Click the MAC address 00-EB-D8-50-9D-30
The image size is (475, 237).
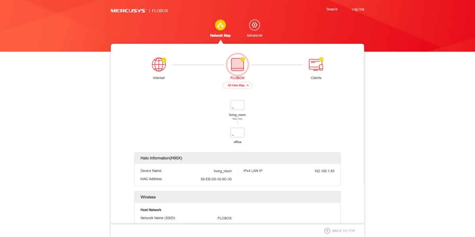click(x=216, y=179)
